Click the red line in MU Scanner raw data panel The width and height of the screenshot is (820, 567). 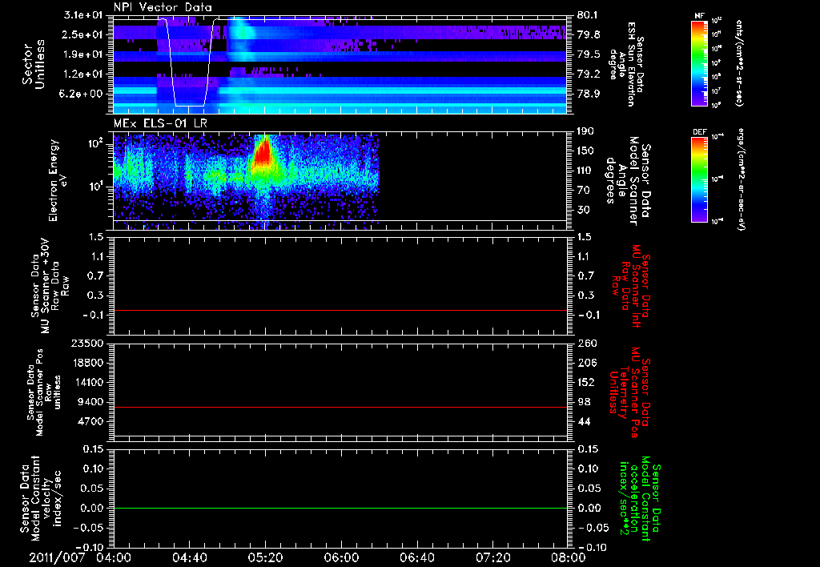point(340,310)
